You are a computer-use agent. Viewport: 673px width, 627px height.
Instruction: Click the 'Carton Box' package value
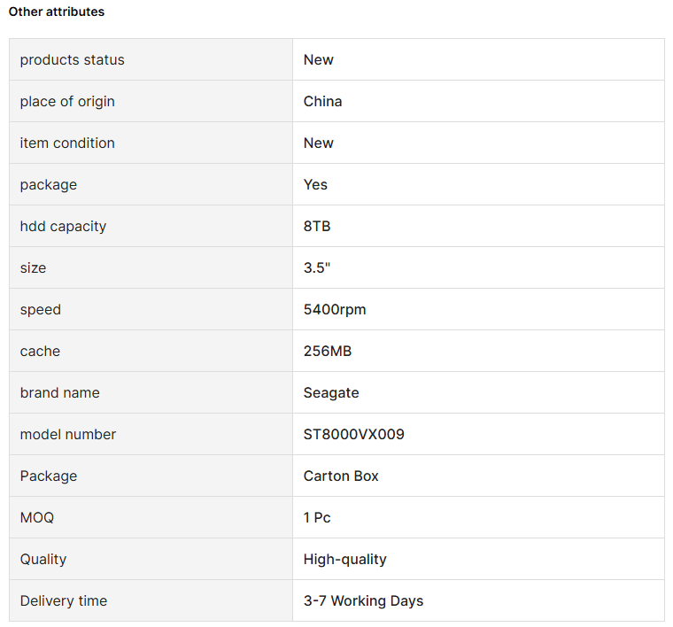coord(341,476)
